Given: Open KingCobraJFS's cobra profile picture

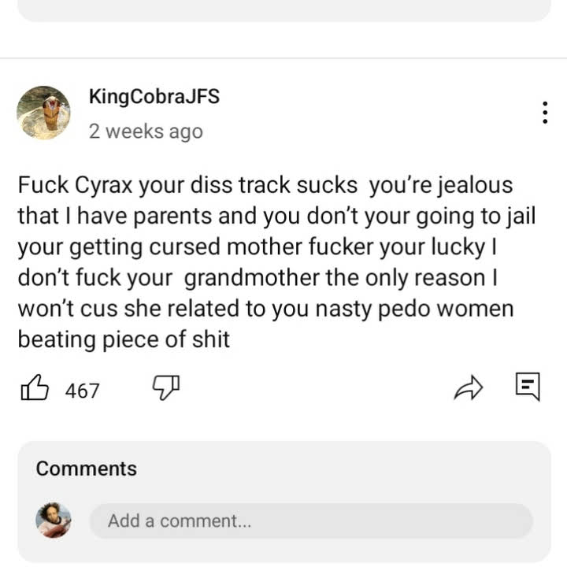Looking at the screenshot, I should click(x=43, y=113).
